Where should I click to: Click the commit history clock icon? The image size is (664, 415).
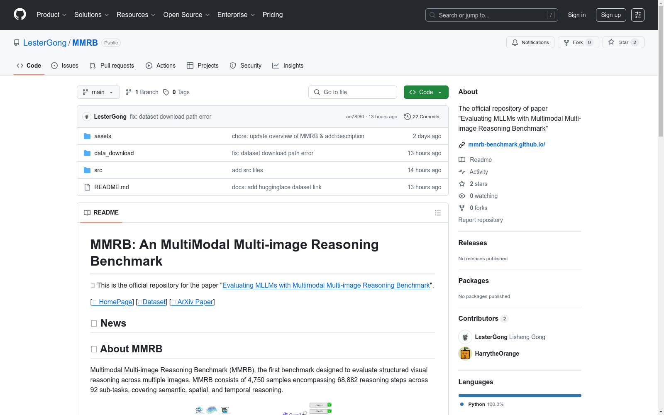[x=408, y=117]
